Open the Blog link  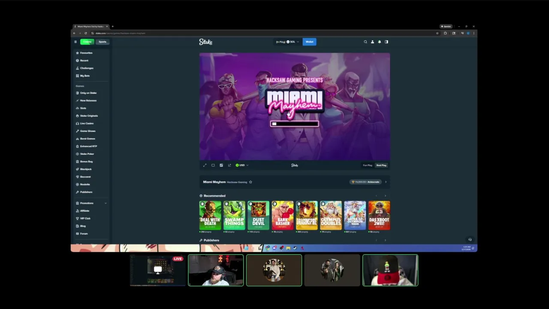(x=81, y=226)
